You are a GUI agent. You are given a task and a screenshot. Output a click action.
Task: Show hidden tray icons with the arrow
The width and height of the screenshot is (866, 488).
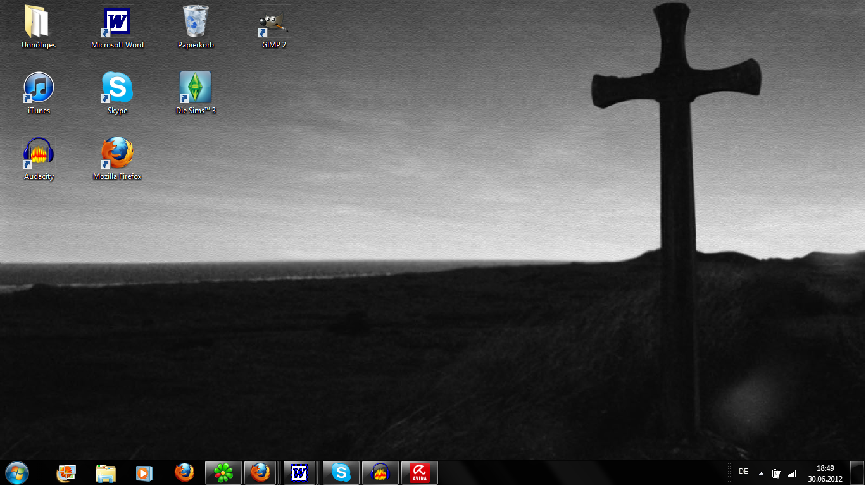pos(761,473)
